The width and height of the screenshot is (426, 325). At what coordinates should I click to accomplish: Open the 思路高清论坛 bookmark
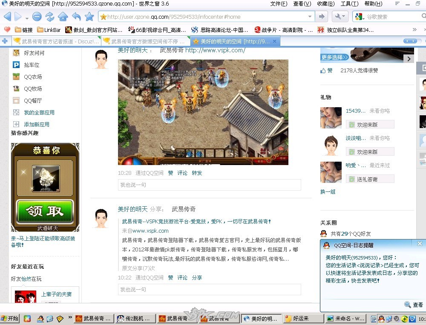pyautogui.click(x=219, y=30)
